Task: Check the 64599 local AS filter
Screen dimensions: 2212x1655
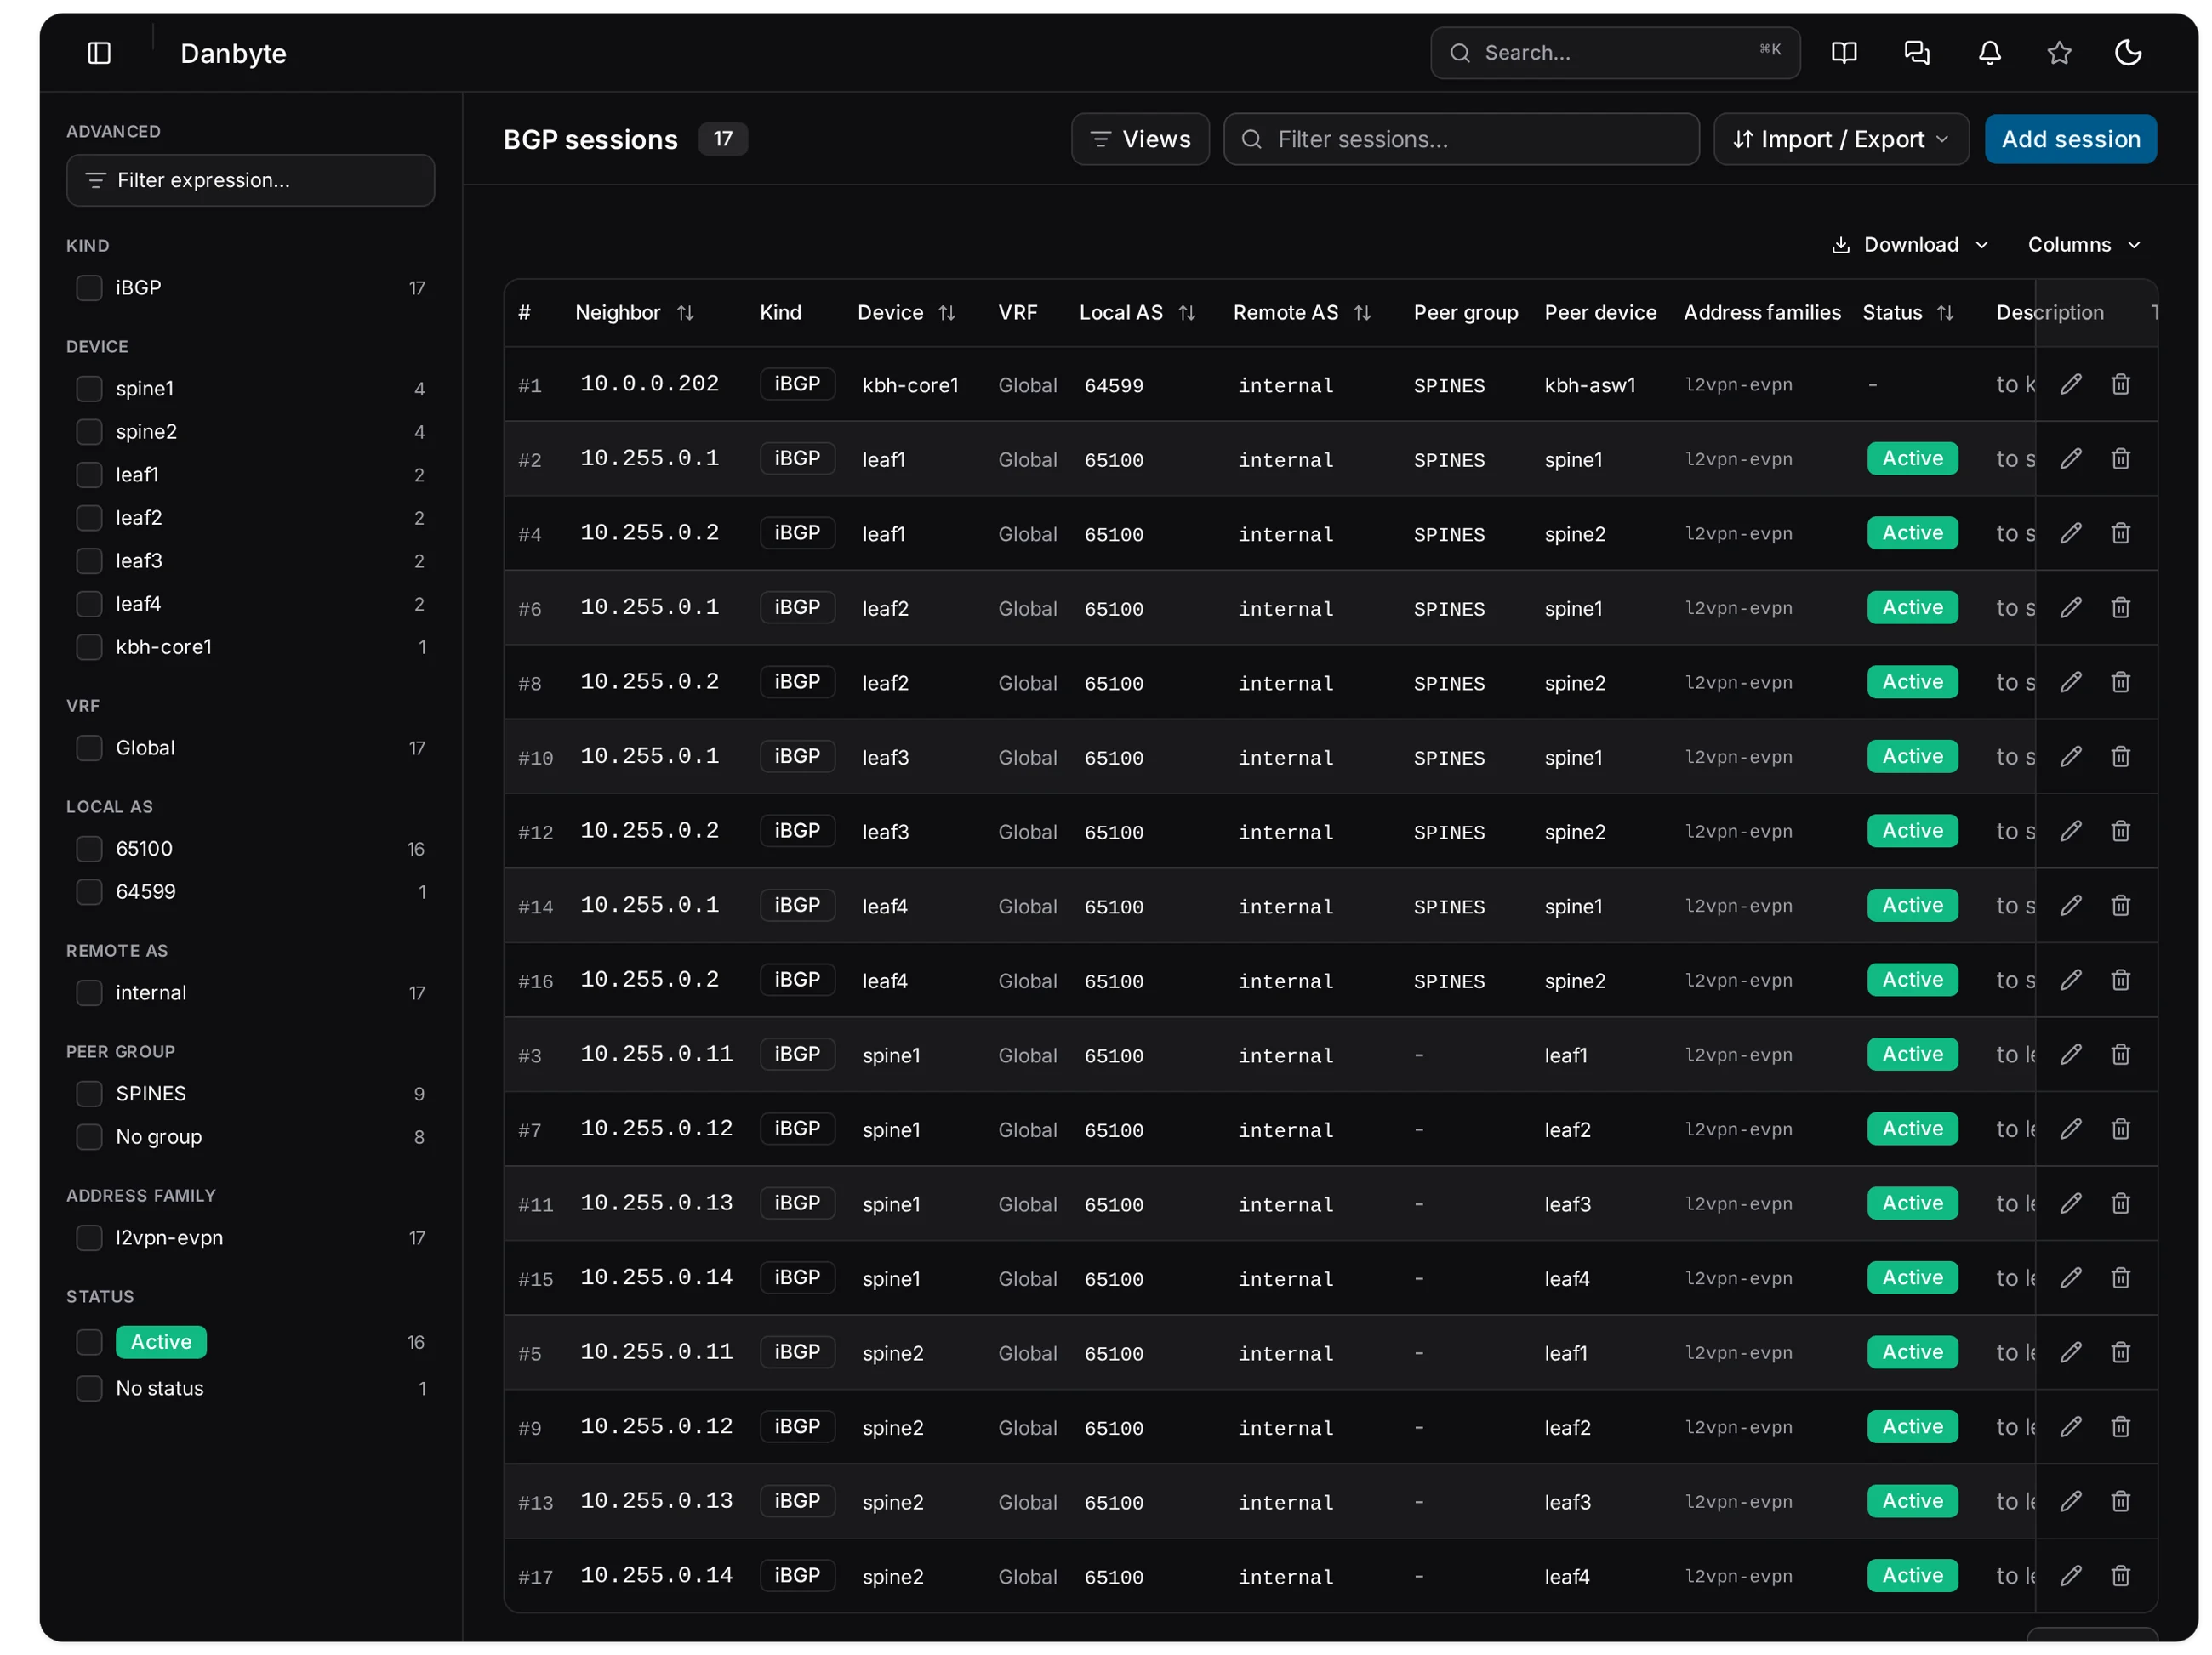Action: point(89,892)
